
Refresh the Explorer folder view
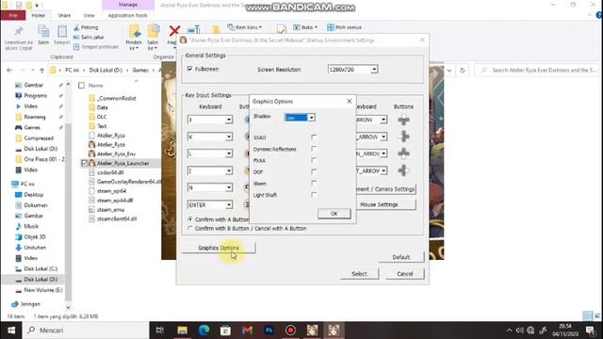pos(463,71)
